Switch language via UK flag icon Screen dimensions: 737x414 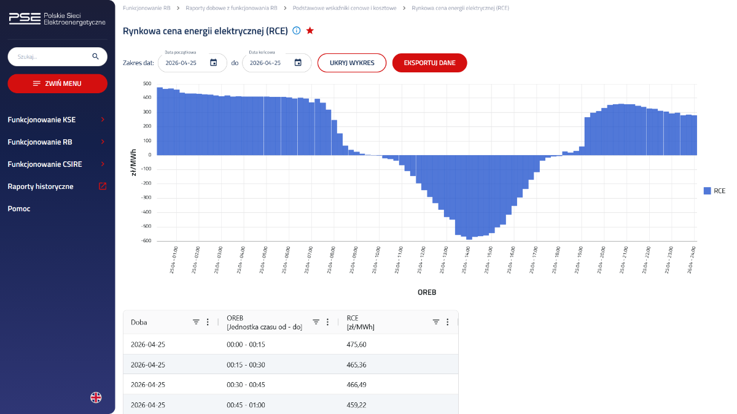pos(96,397)
